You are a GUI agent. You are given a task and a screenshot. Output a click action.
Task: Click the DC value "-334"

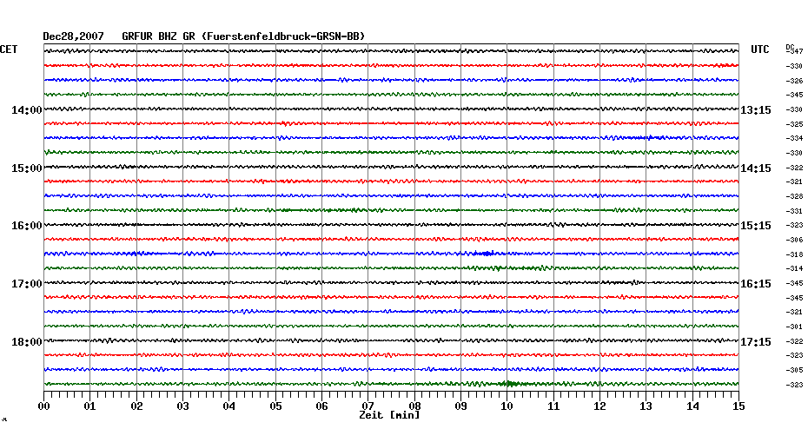[794, 139]
